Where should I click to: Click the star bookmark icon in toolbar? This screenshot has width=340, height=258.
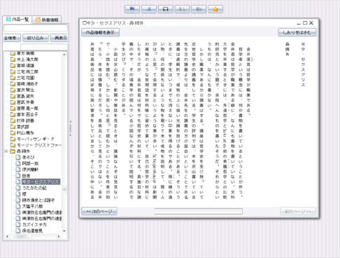215,9
